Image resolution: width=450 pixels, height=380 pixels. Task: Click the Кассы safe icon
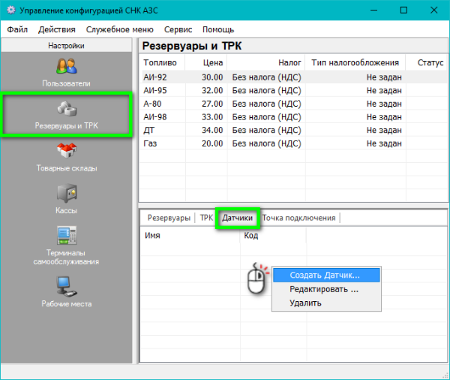[x=67, y=194]
